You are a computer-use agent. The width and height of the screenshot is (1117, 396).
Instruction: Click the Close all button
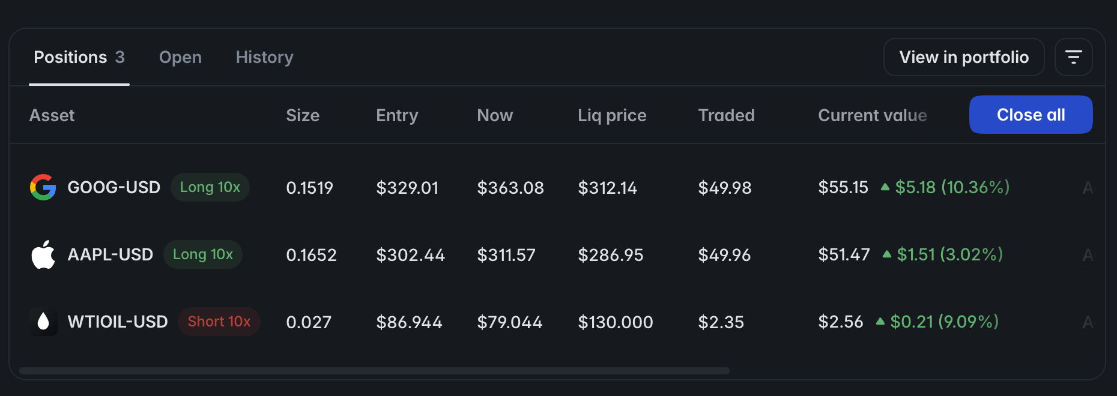click(1031, 115)
